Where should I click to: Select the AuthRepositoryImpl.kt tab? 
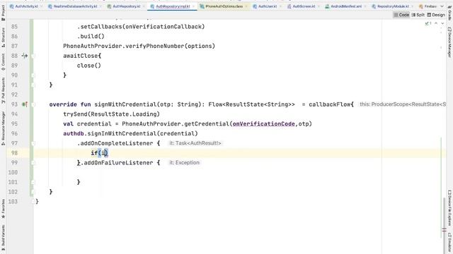click(x=173, y=6)
